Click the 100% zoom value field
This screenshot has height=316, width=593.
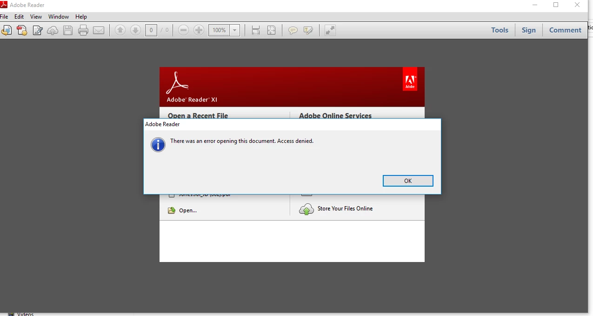pyautogui.click(x=219, y=30)
